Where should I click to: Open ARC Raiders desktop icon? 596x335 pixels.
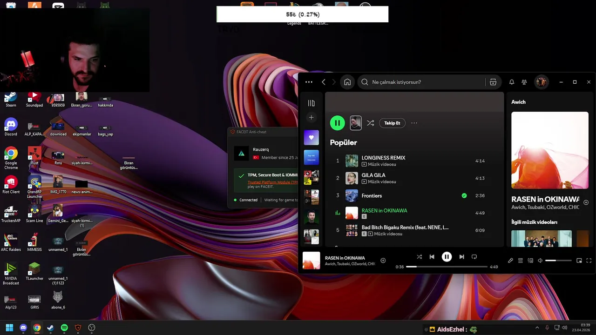point(11,243)
